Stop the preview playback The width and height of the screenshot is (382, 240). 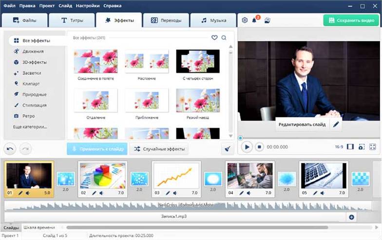259,147
